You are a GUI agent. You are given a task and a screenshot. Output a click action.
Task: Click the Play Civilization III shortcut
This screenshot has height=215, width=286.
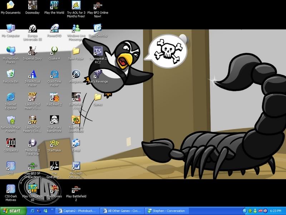tap(33, 193)
